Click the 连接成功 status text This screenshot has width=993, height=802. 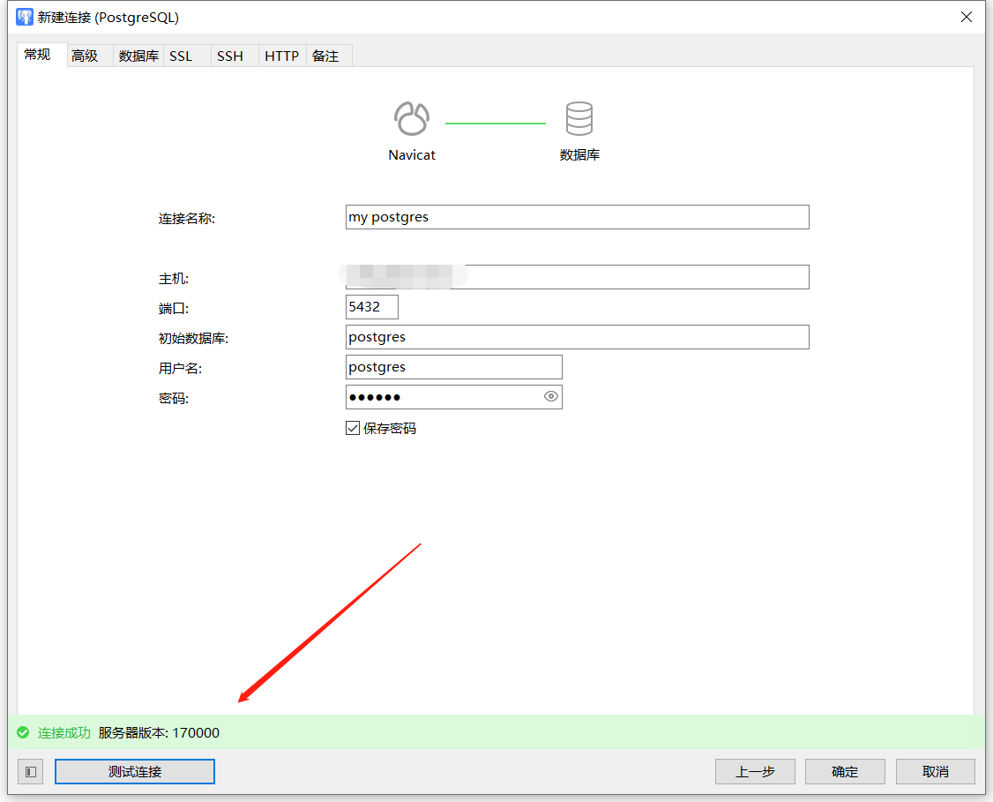[64, 733]
